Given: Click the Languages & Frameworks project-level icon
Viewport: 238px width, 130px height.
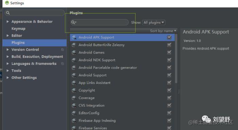Looking at the screenshot, I should (x=62, y=63).
